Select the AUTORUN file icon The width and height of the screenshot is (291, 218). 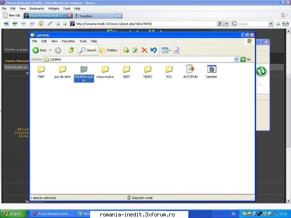pyautogui.click(x=190, y=71)
